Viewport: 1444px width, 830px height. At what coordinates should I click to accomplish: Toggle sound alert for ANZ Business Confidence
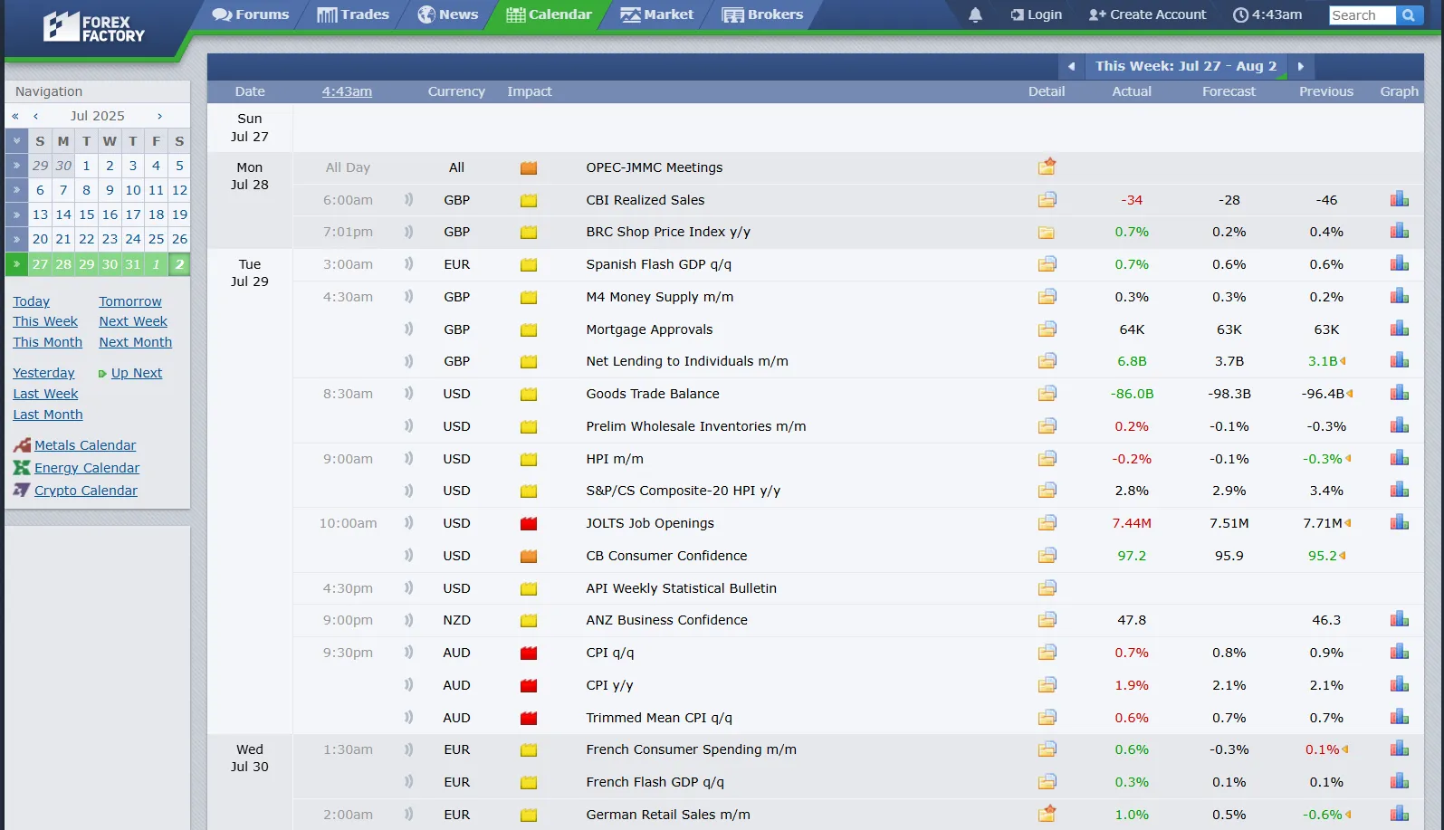408,620
